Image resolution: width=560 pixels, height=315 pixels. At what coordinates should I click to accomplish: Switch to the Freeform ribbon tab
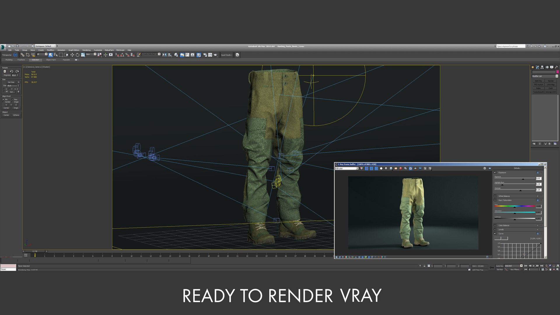point(21,60)
